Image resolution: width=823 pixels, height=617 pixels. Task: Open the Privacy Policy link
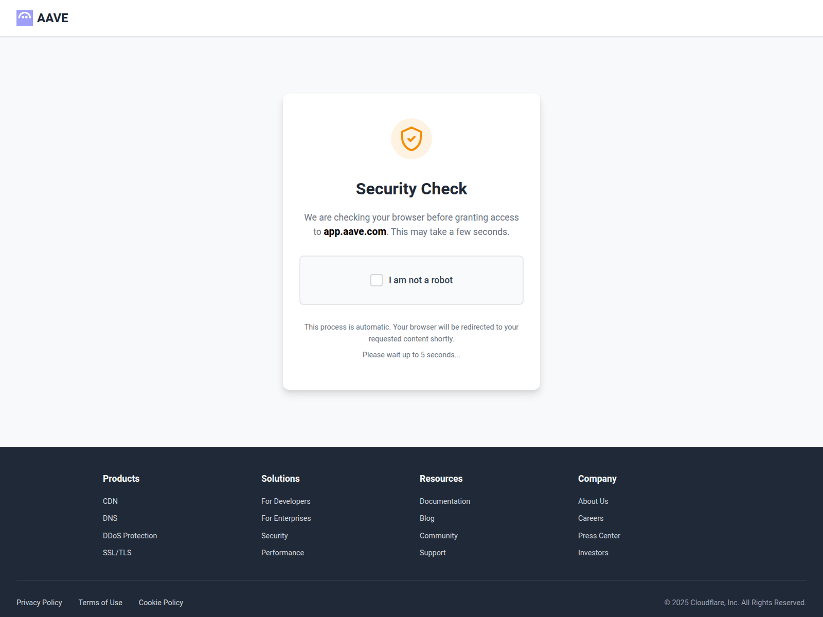tap(39, 603)
